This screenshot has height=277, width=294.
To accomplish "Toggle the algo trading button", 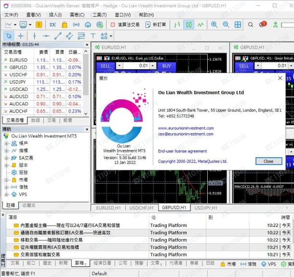I will [x=125, y=25].
